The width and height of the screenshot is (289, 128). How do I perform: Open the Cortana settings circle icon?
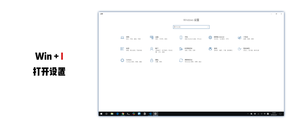pos(122,60)
